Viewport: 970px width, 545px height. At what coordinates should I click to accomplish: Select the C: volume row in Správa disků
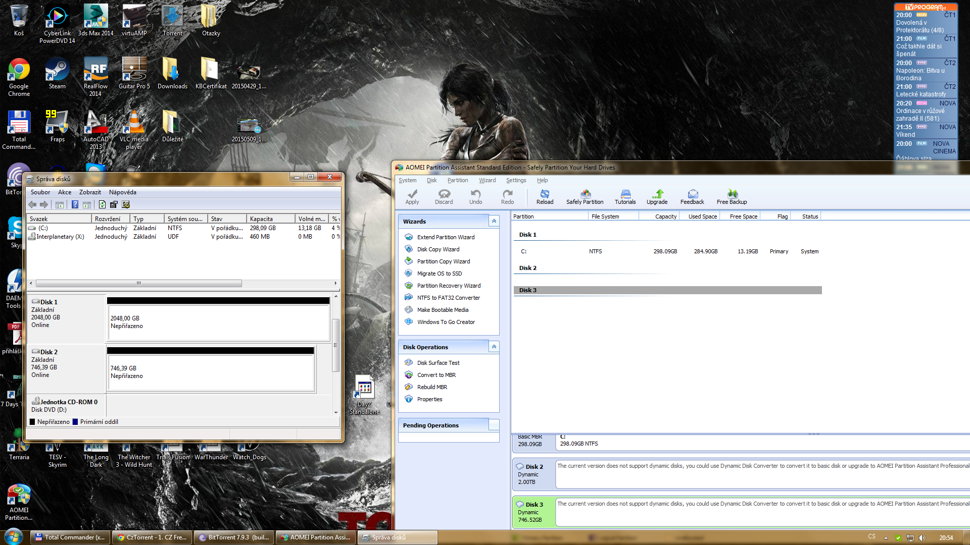(183, 228)
